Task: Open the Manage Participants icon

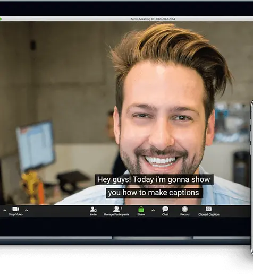Action: tap(116, 209)
